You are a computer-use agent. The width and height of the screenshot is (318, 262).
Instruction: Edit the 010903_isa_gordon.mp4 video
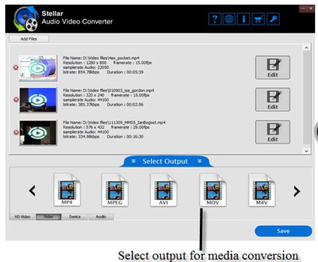click(x=273, y=100)
